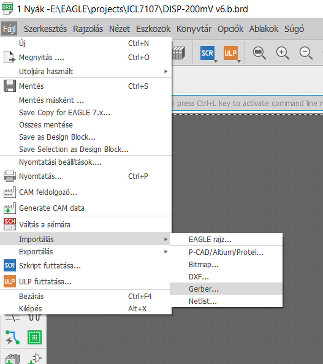The width and height of the screenshot is (323, 364).
Task: Choose Új from the file menu
Action: coord(86,43)
